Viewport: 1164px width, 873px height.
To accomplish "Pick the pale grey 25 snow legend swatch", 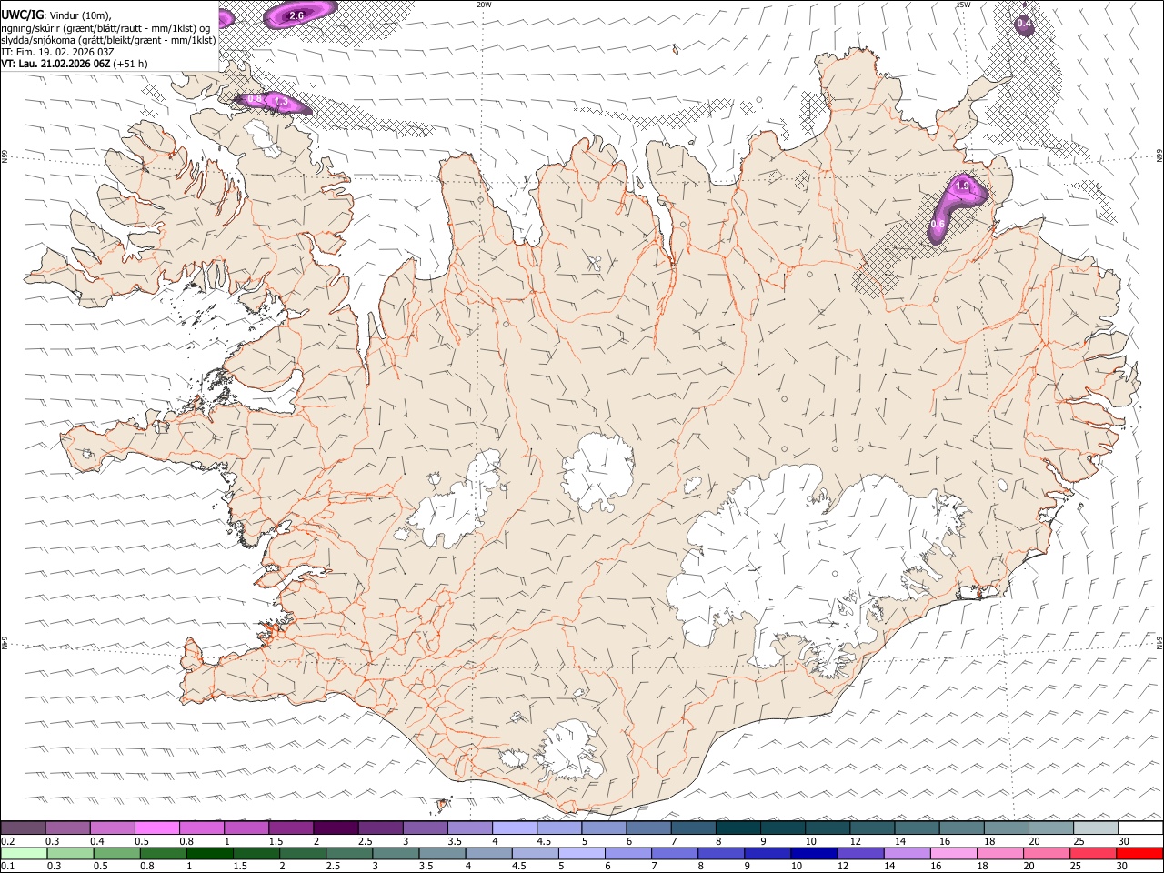I will pyautogui.click(x=1094, y=828).
